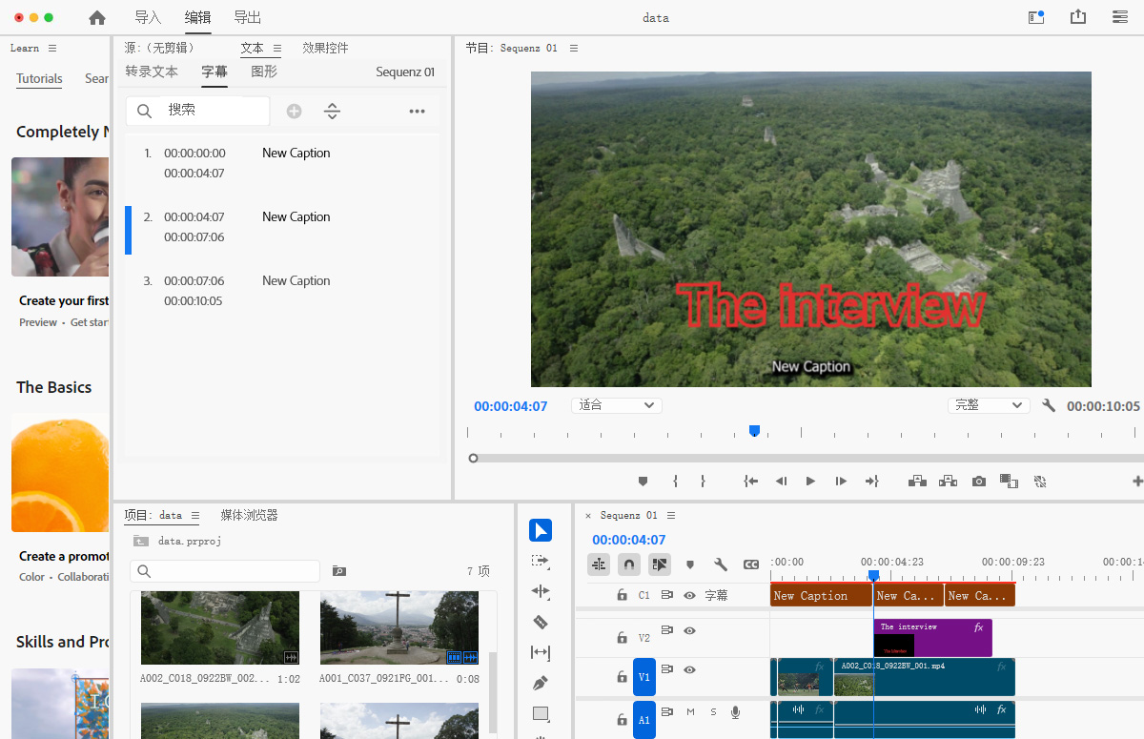Select the Razor tool in toolbar
The height and width of the screenshot is (739, 1144).
(x=541, y=623)
